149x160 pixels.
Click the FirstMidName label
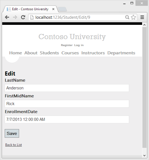tap(19, 96)
